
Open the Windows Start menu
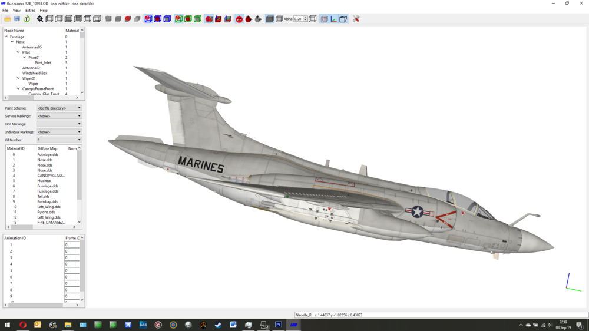7,325
